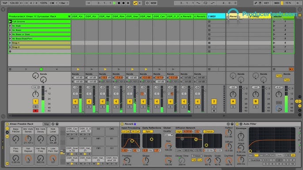The height and width of the screenshot is (170, 303).
Task: Deactivate the first DSR_Kic track
Action: click(76, 101)
